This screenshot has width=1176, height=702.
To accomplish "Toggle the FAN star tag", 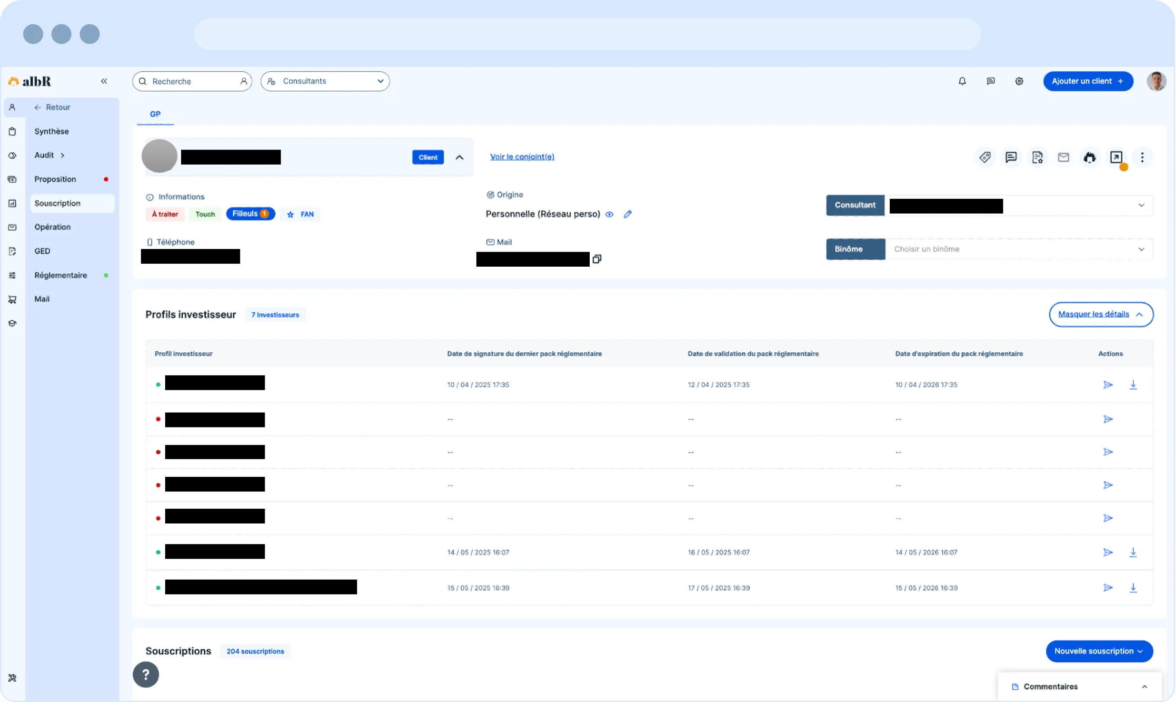I will point(300,214).
